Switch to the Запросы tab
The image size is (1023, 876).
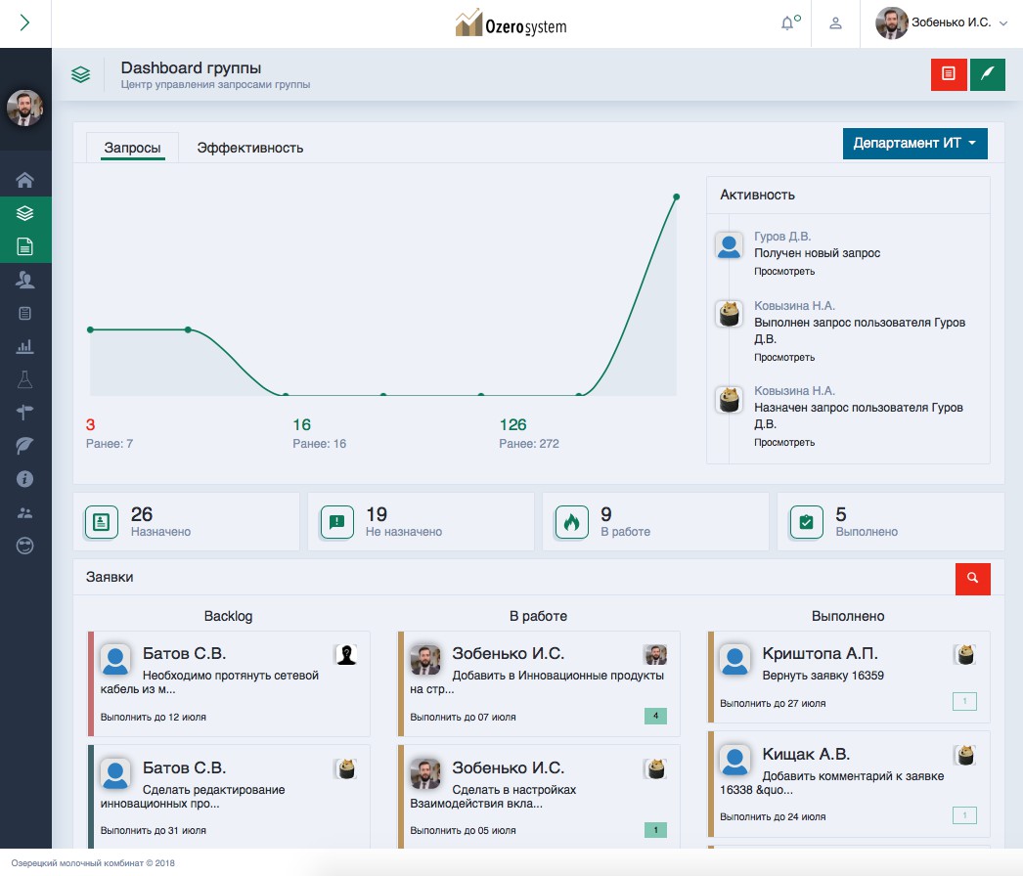132,148
